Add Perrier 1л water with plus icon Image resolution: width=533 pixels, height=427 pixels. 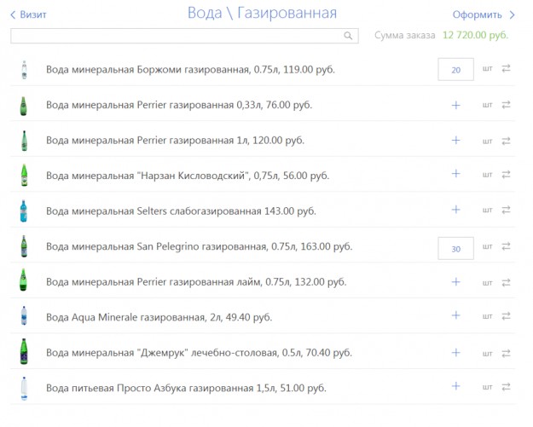455,141
